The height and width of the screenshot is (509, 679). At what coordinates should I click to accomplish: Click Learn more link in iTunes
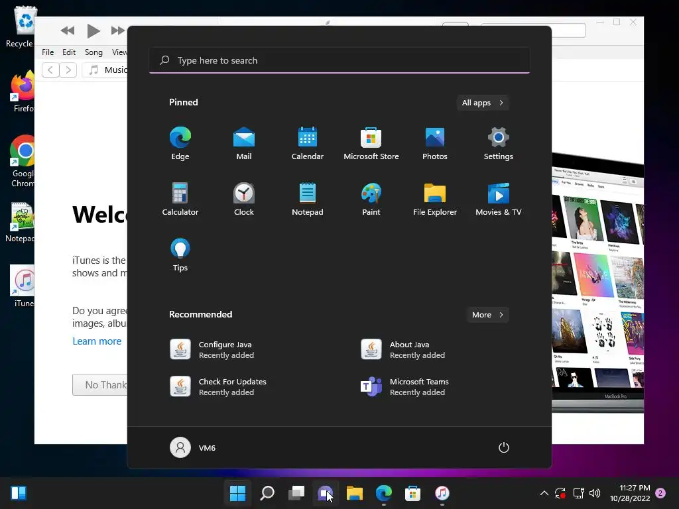coord(97,341)
